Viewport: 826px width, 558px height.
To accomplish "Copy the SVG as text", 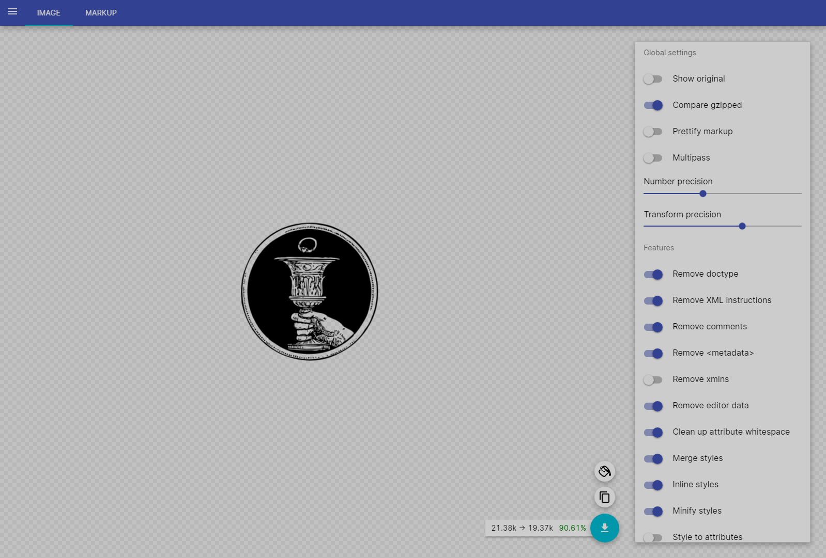I will pyautogui.click(x=604, y=497).
